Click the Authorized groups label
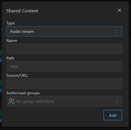This screenshot has height=130, width=131. pyautogui.click(x=23, y=93)
